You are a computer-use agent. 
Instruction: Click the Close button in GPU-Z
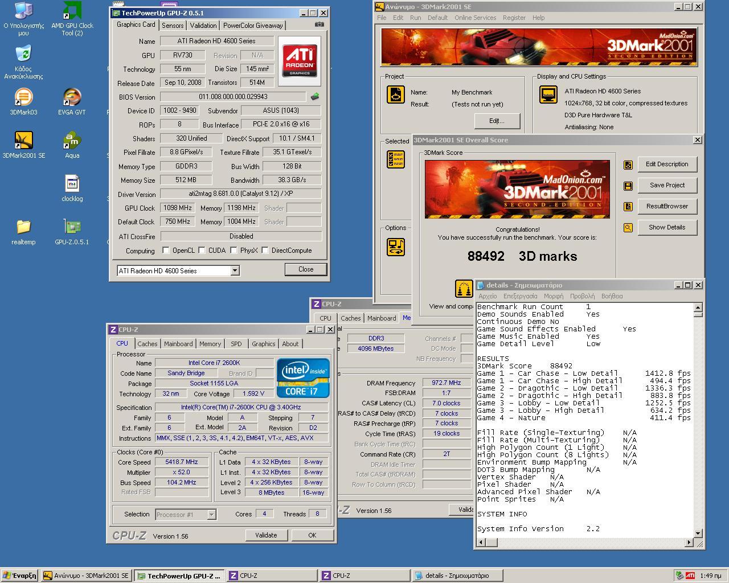306,269
